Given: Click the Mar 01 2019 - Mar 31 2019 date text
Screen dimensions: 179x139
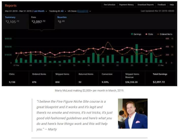Looking at the screenshot, I should pyautogui.click(x=18, y=11).
